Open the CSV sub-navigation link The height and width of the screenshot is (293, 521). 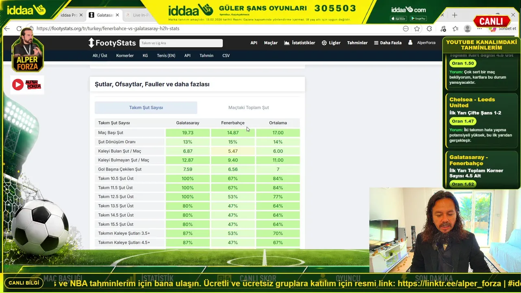click(226, 55)
